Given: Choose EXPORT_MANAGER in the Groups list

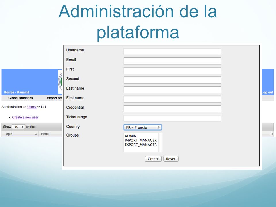Looking at the screenshot, I should tap(141, 145).
